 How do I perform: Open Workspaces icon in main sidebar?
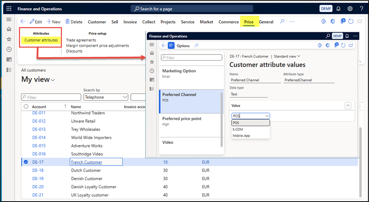coord(9,59)
